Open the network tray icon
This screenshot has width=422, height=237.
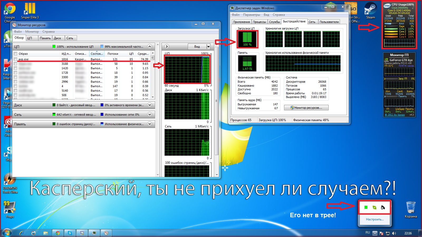[388, 233]
